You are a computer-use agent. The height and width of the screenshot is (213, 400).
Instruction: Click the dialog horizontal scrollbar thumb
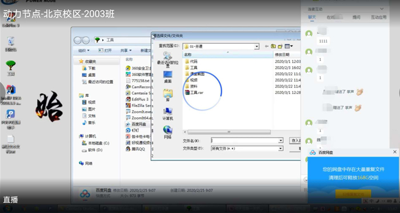(229, 132)
